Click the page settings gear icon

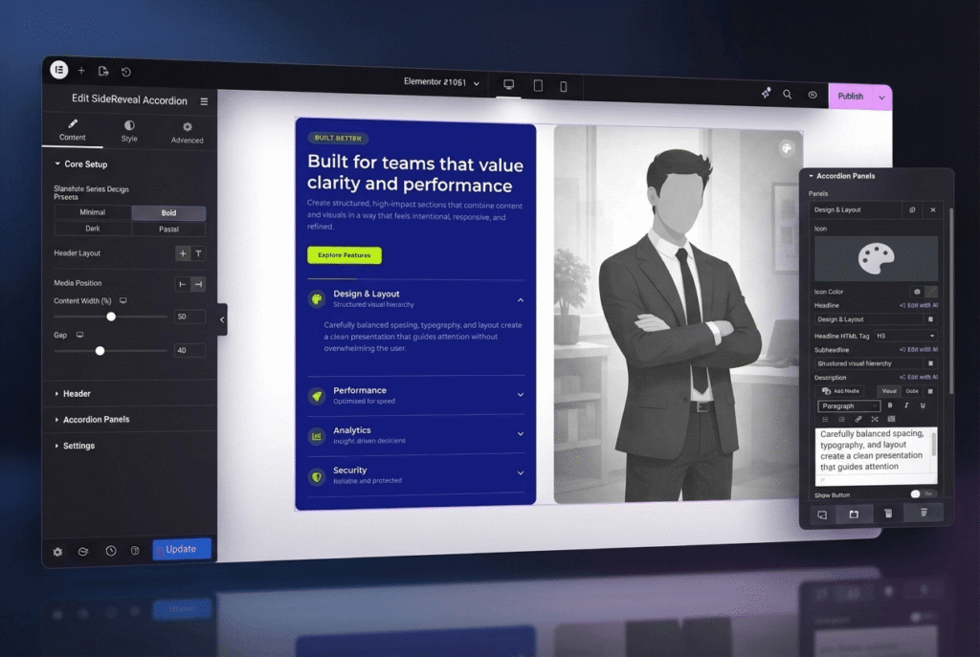coord(57,551)
